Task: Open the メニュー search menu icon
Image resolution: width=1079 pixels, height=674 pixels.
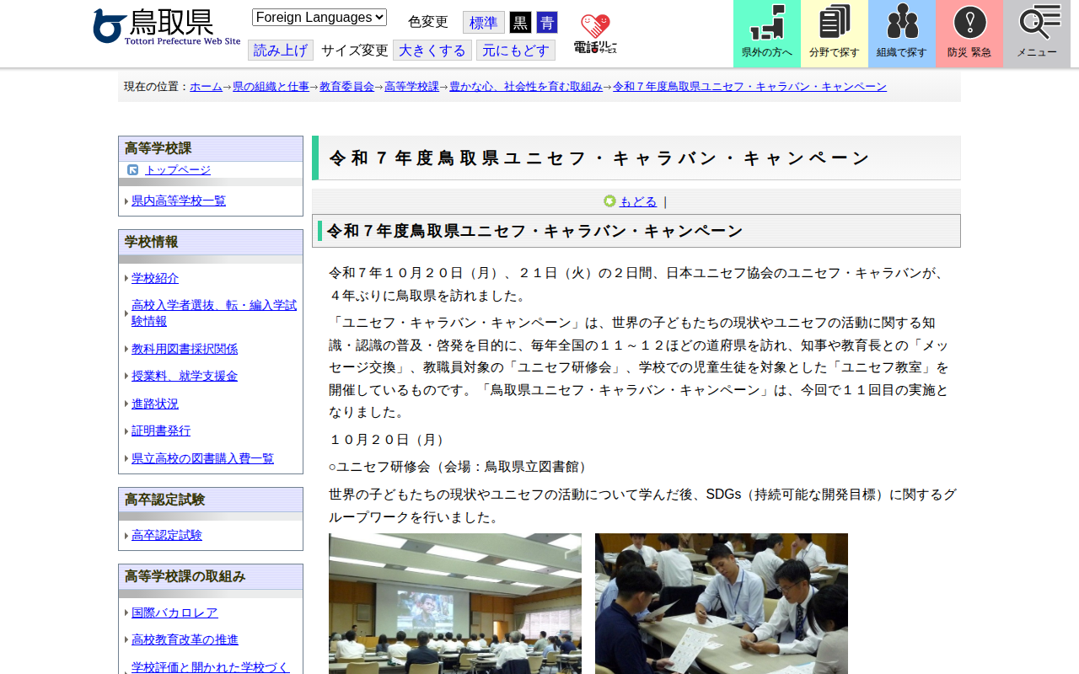Action: (x=1037, y=34)
